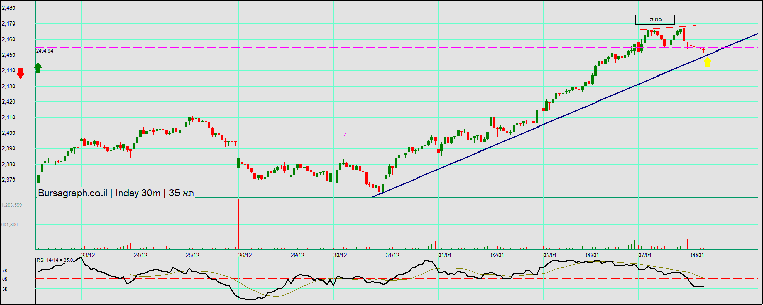Click the Bursagraph.co.il watermark text
Image resolution: width=763 pixels, height=305 pixels.
[71, 193]
